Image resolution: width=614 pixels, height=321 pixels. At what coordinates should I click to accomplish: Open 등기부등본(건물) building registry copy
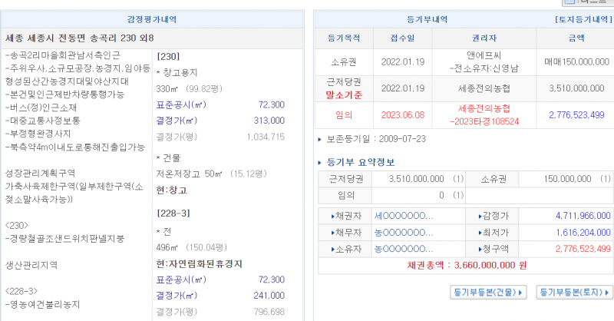[487, 292]
